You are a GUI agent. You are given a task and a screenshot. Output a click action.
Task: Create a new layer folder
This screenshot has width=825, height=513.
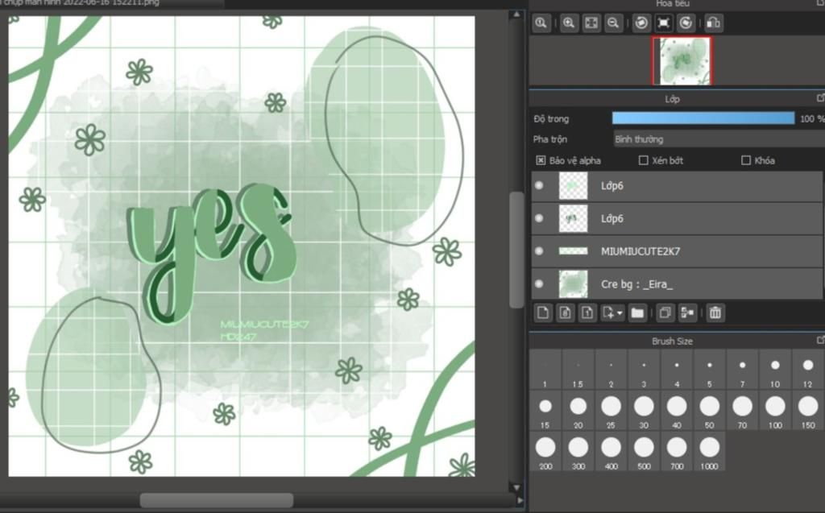637,312
